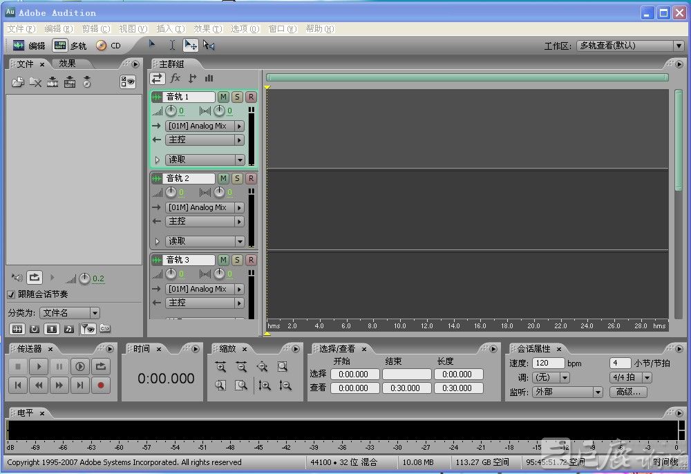Screen dimensions: 691x474
Task: Toggle 跟随会话节奏 checkbox
Action: pyautogui.click(x=11, y=294)
